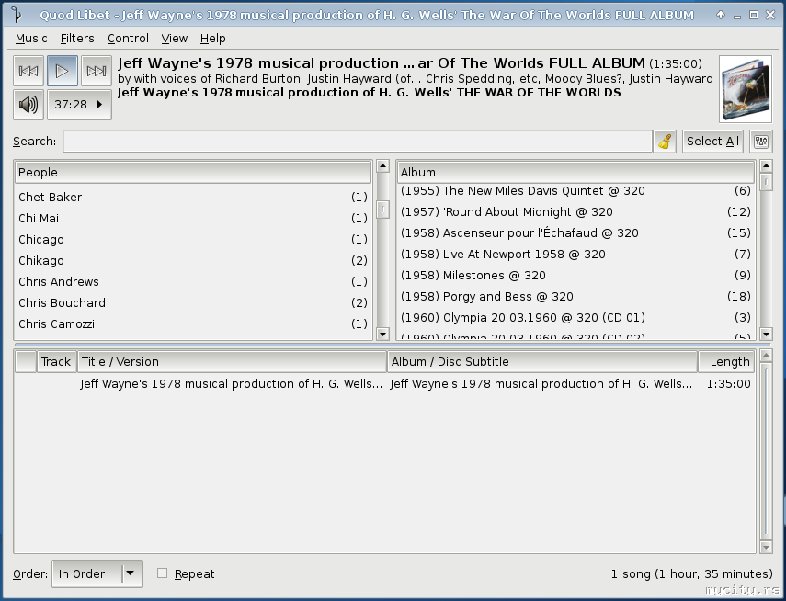Open the volume speaker control
786x601 pixels.
coord(28,105)
